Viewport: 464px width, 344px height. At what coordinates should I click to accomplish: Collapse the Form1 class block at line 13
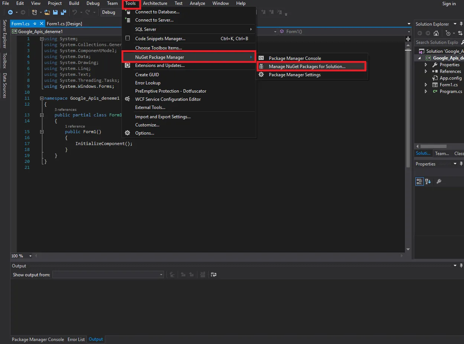tap(42, 115)
